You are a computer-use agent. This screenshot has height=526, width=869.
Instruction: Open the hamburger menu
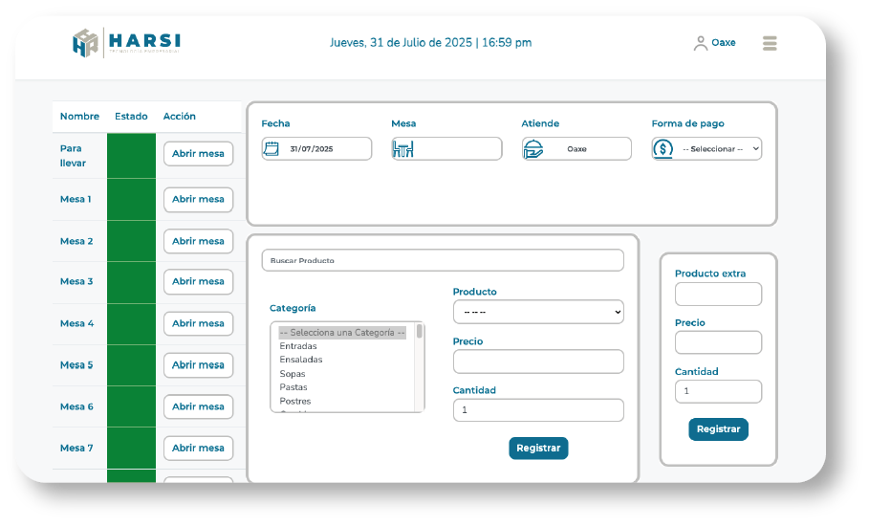[770, 43]
